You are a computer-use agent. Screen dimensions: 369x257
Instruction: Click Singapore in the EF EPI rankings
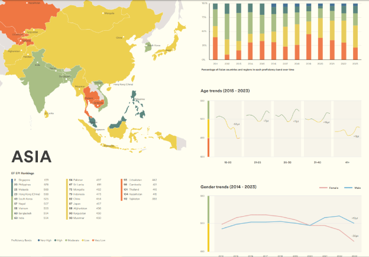[x=24, y=179]
